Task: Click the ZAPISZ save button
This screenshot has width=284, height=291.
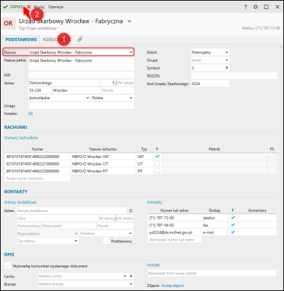Action: click(13, 7)
